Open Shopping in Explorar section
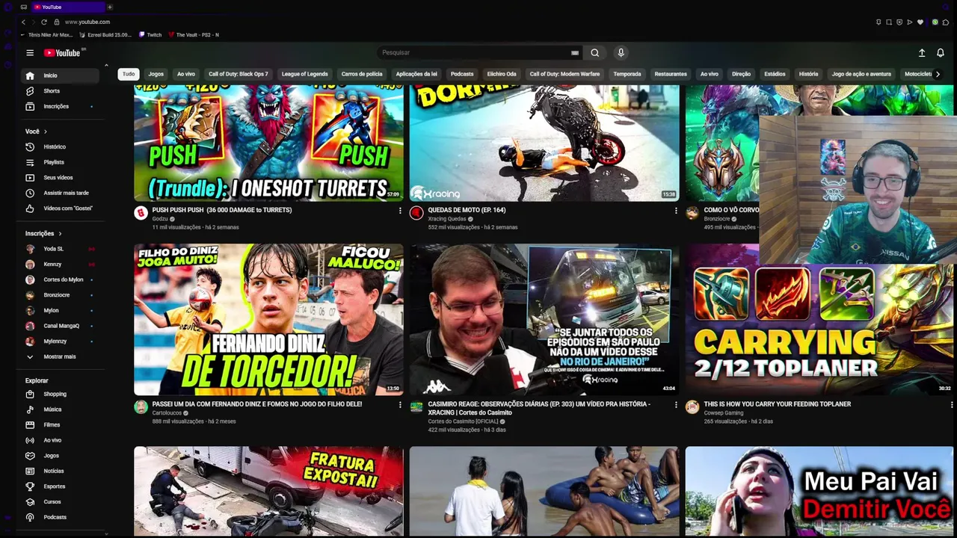Image resolution: width=957 pixels, height=538 pixels. click(x=60, y=395)
